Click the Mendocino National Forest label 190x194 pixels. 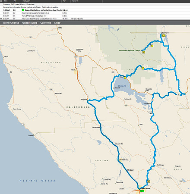129,50
